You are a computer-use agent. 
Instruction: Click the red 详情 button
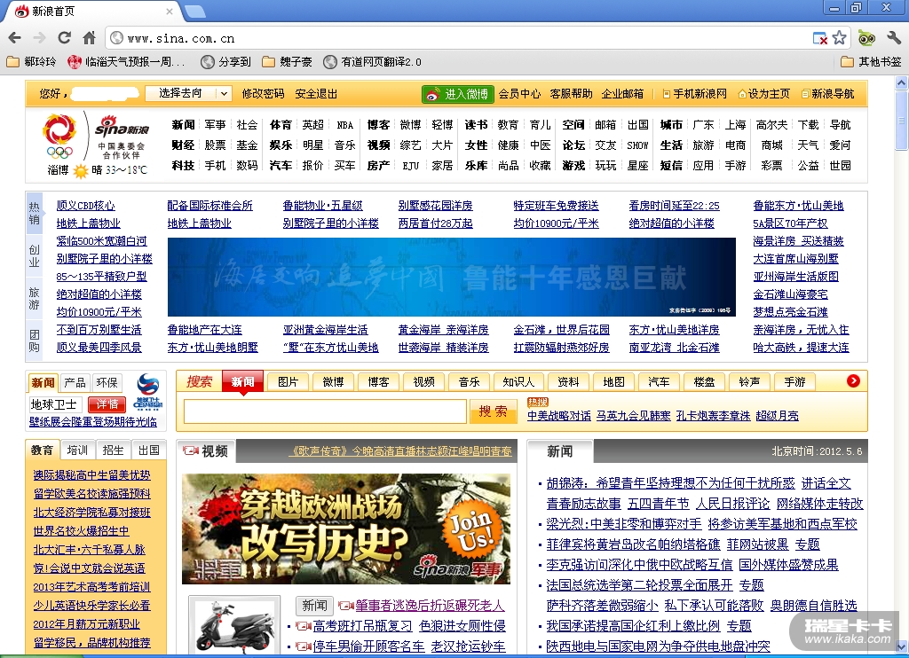(x=107, y=404)
